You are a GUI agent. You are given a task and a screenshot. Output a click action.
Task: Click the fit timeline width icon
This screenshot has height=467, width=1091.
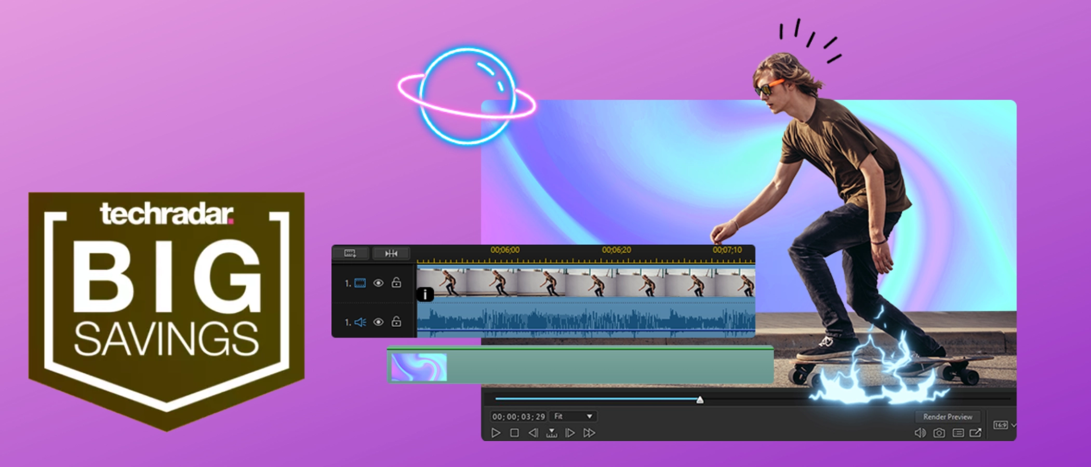click(x=391, y=253)
